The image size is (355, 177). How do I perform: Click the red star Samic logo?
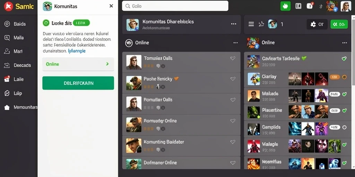click(9, 6)
